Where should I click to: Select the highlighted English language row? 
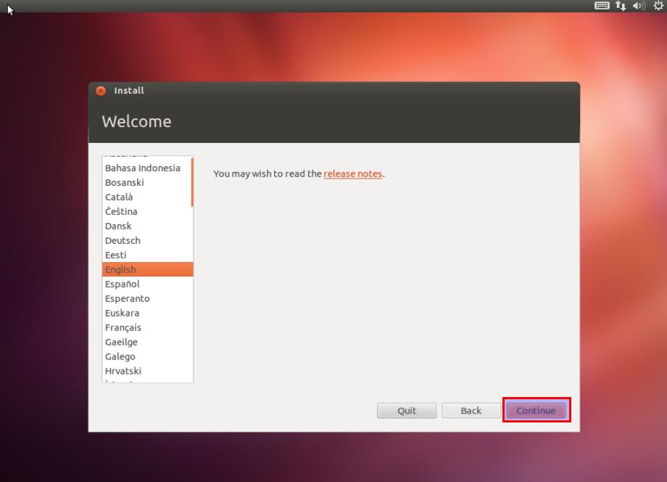(x=148, y=269)
